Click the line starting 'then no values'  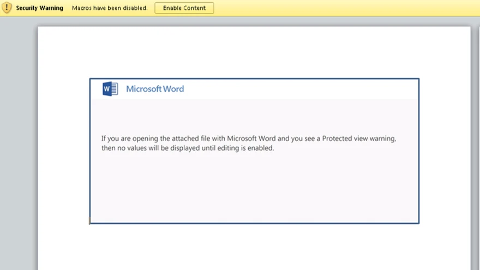coord(187,148)
